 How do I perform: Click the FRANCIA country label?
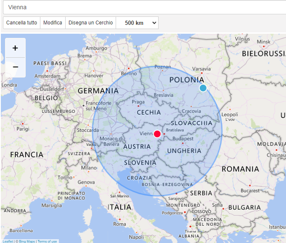pos(27,155)
